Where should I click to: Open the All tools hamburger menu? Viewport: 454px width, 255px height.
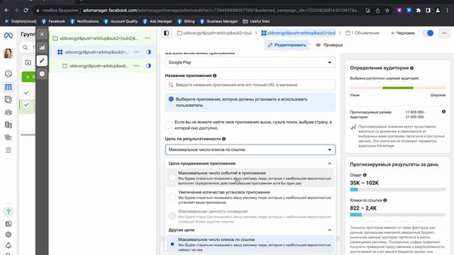8,149
